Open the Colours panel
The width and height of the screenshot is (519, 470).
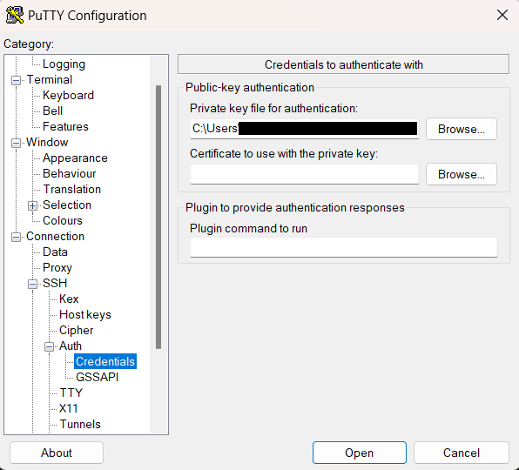[x=63, y=220]
